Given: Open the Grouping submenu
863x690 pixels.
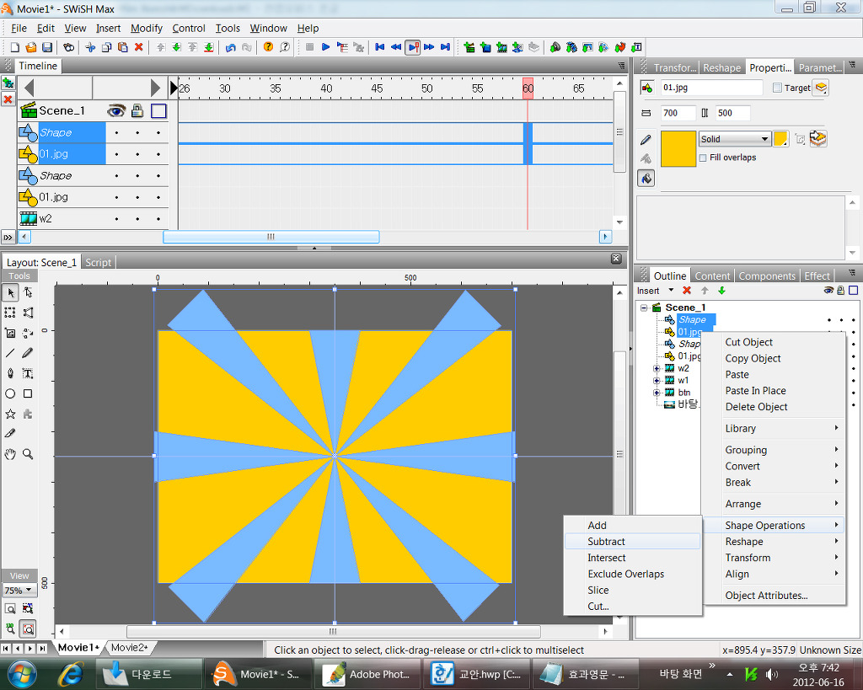Looking at the screenshot, I should [x=775, y=450].
